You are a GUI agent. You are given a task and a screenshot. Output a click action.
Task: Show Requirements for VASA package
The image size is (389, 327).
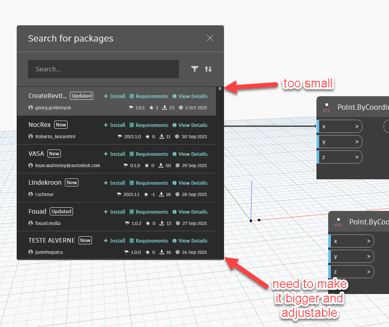tap(149, 154)
